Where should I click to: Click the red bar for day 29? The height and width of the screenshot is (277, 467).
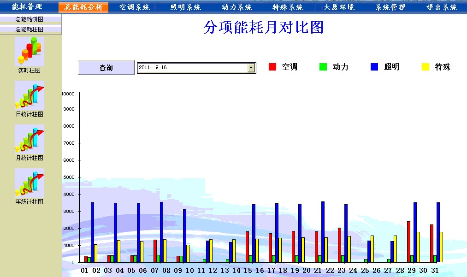(408, 242)
